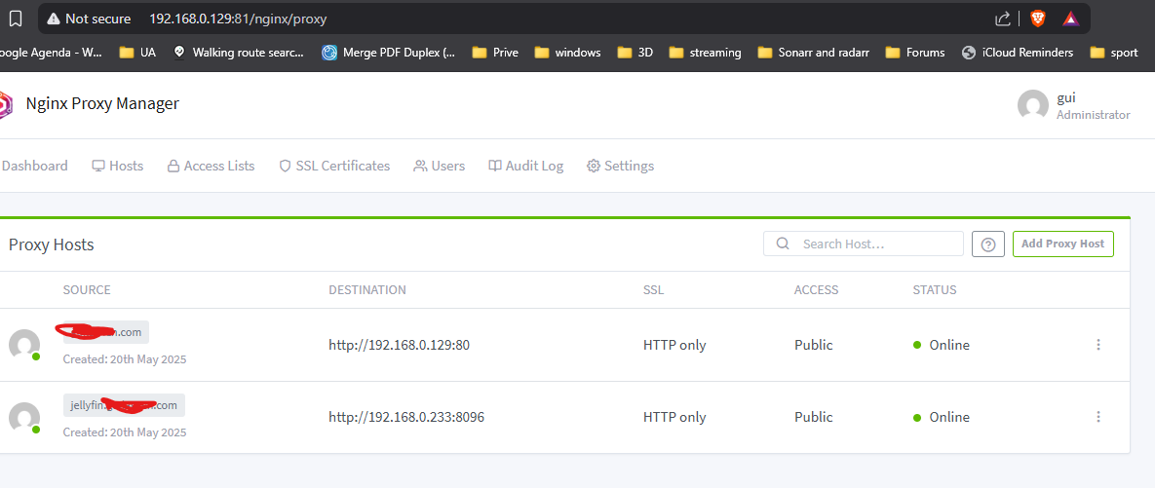Click avatar of the 192.168.0.129:80 row
The height and width of the screenshot is (488, 1155).
click(x=23, y=345)
